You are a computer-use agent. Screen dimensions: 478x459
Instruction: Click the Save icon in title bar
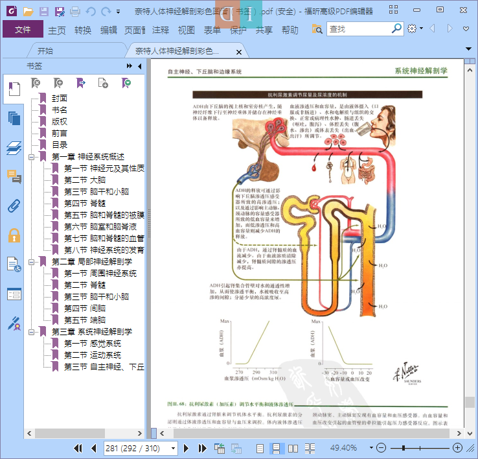[x=44, y=12]
